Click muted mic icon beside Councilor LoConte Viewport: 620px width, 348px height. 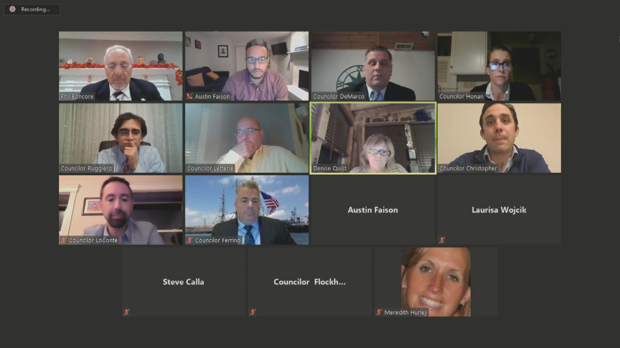click(64, 240)
